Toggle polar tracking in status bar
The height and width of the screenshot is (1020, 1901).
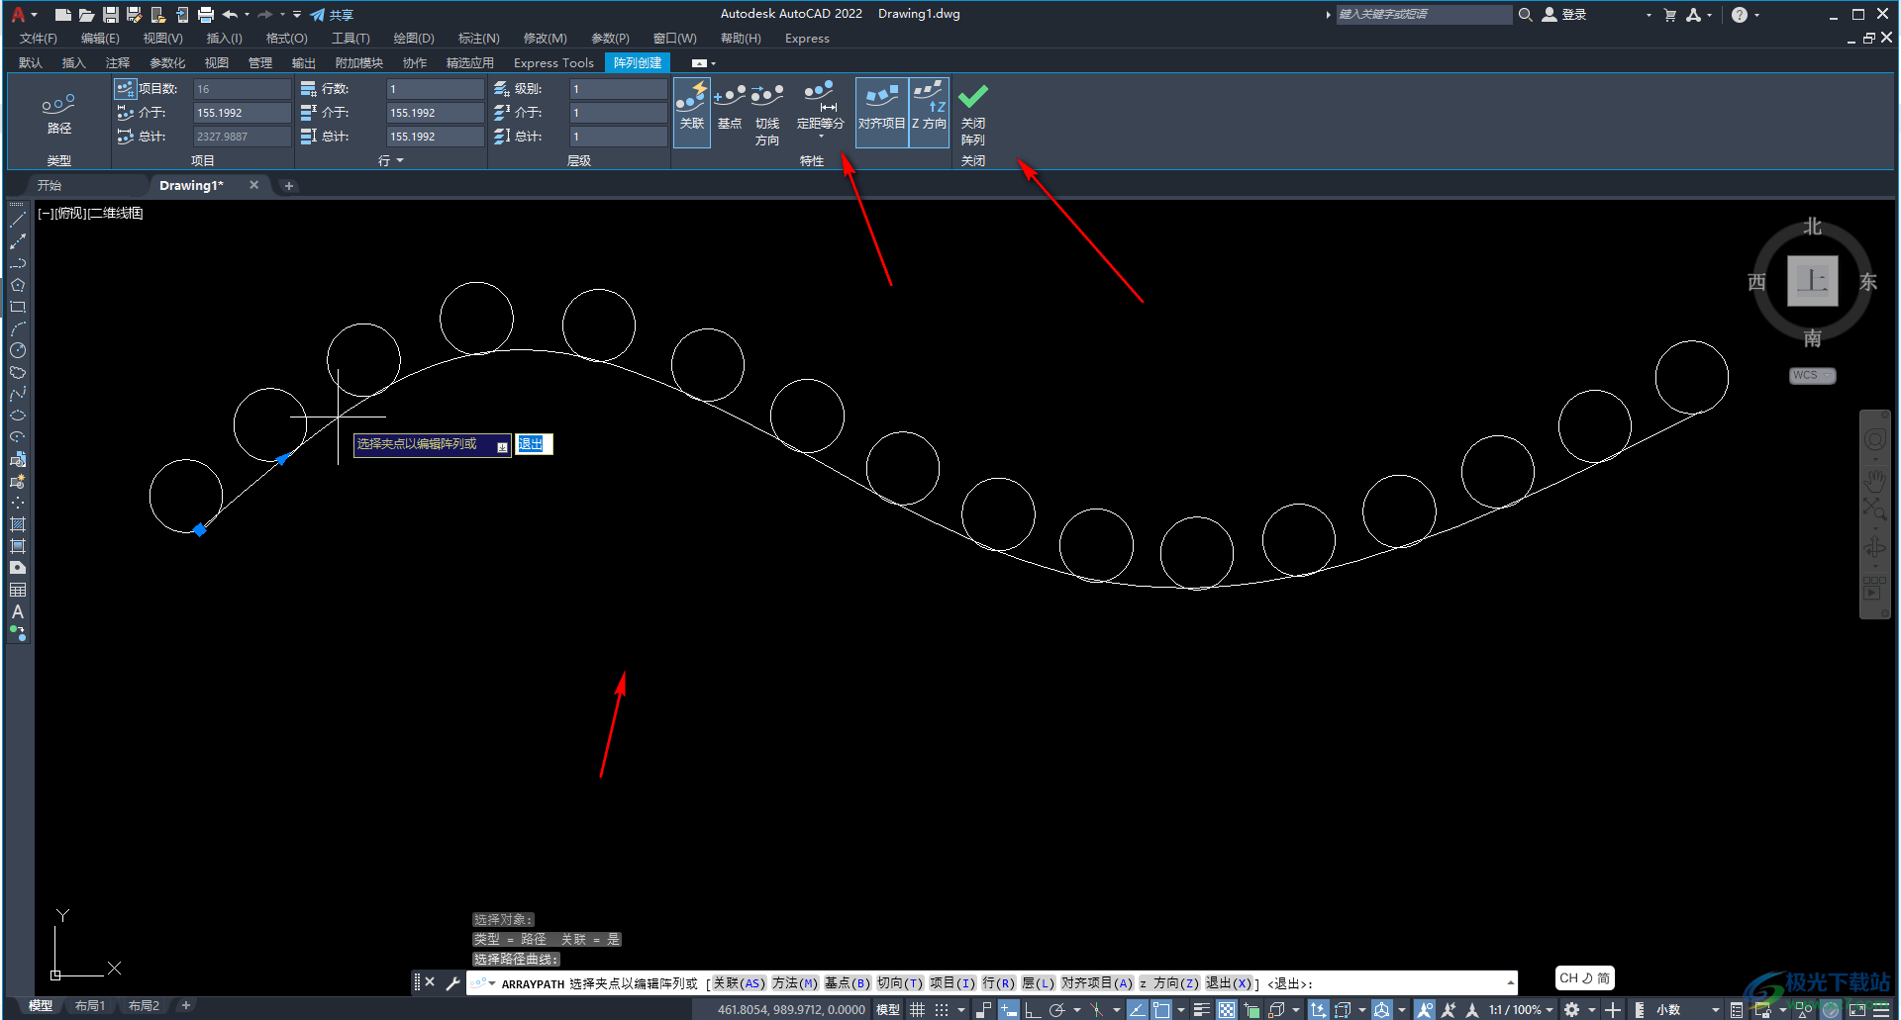[x=1057, y=1010]
